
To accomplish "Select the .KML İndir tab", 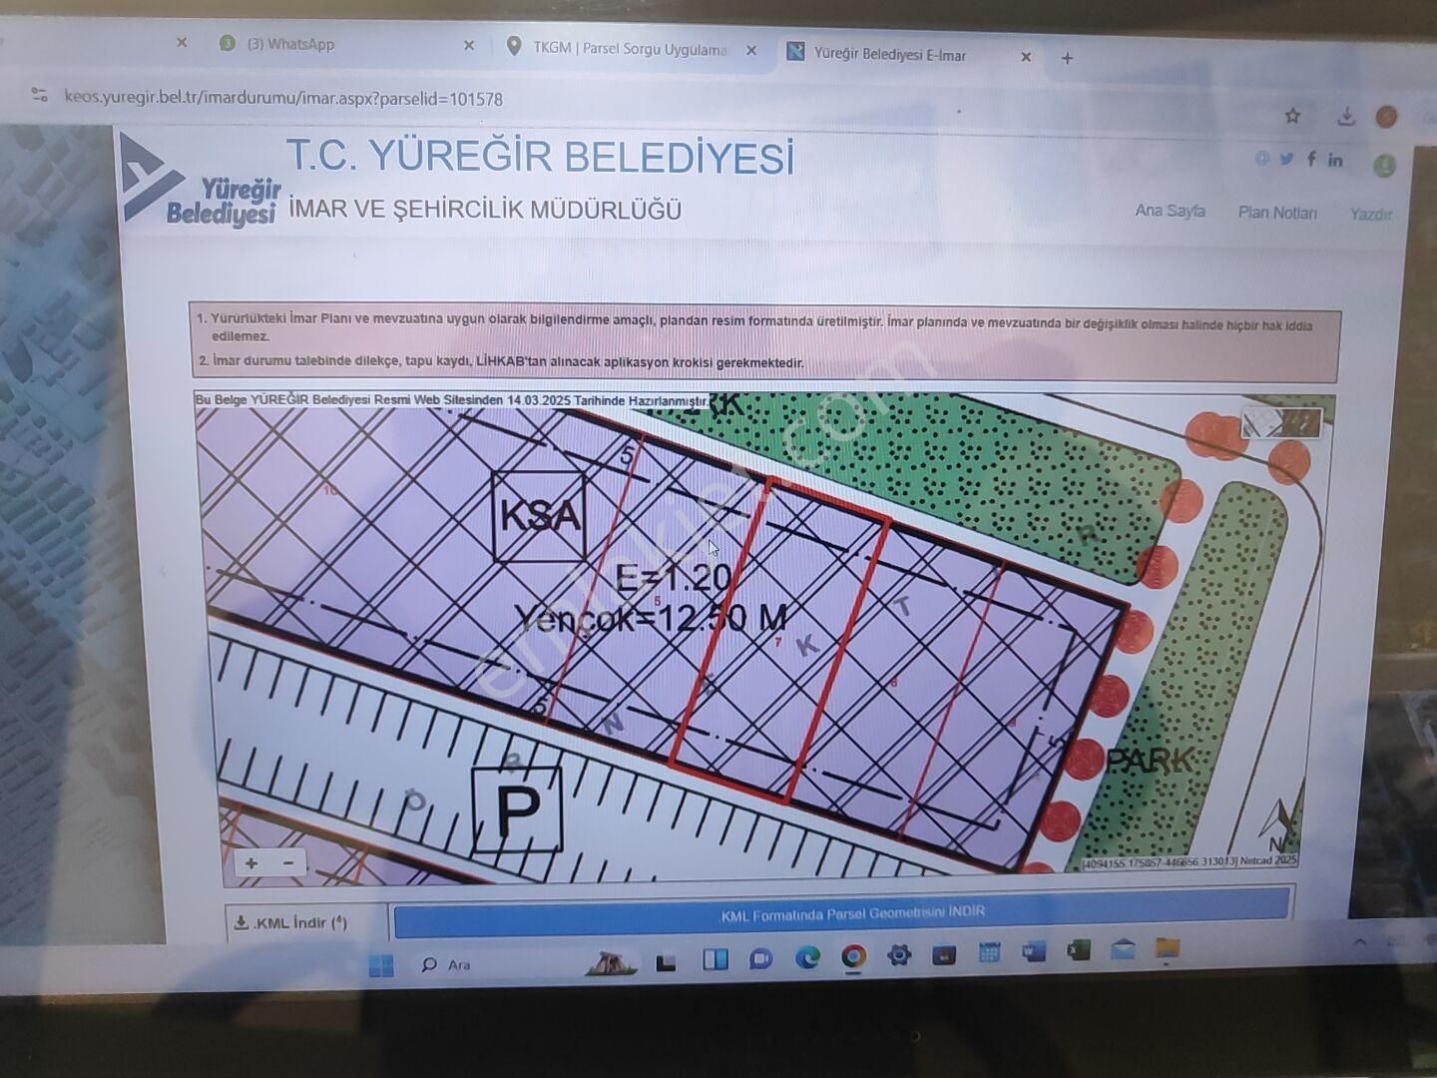I will [290, 922].
